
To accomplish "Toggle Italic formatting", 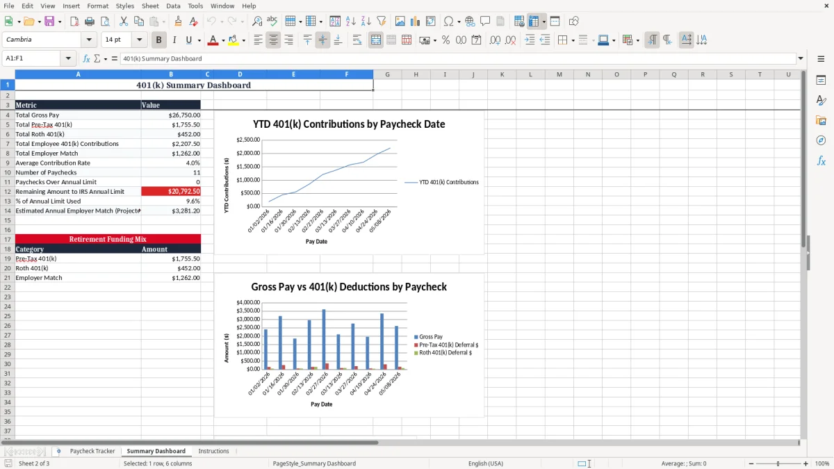I will point(174,40).
